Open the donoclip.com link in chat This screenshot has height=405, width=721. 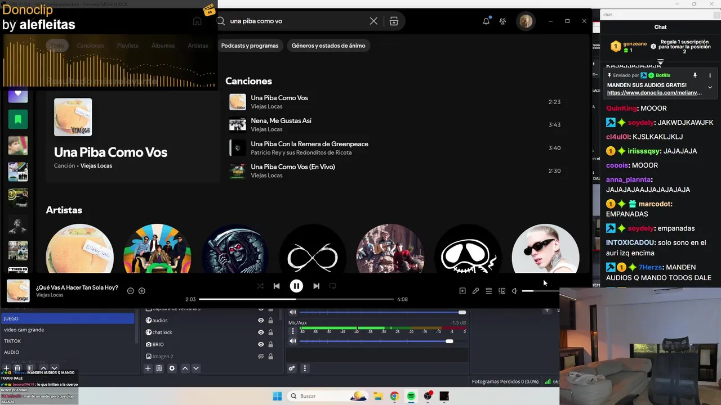coord(654,93)
